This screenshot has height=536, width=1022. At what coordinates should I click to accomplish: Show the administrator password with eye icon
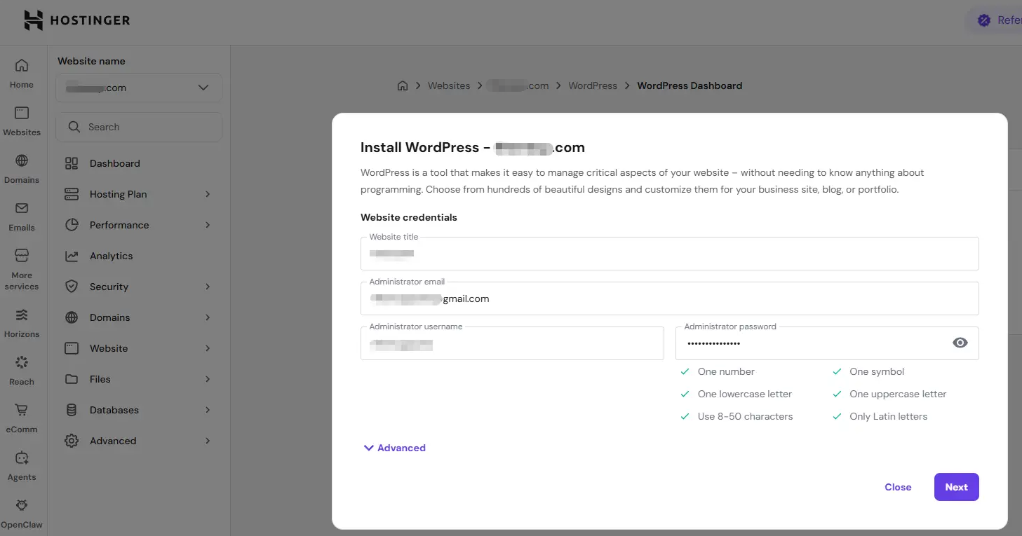(x=960, y=343)
